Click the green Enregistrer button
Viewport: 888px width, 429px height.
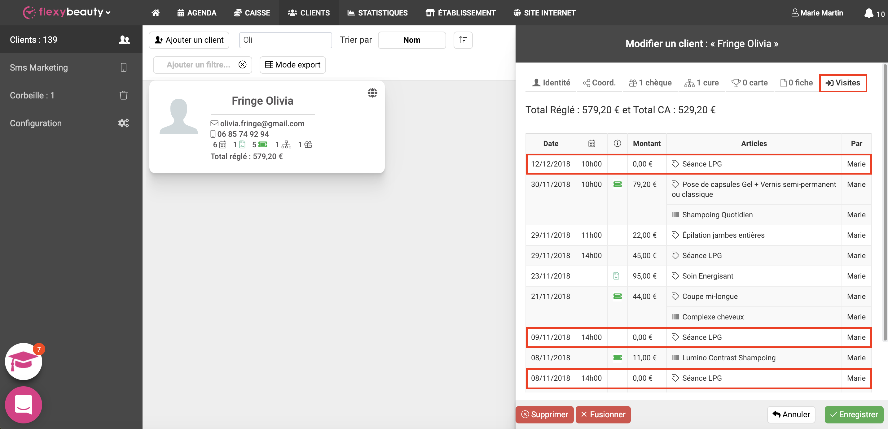[x=854, y=414]
